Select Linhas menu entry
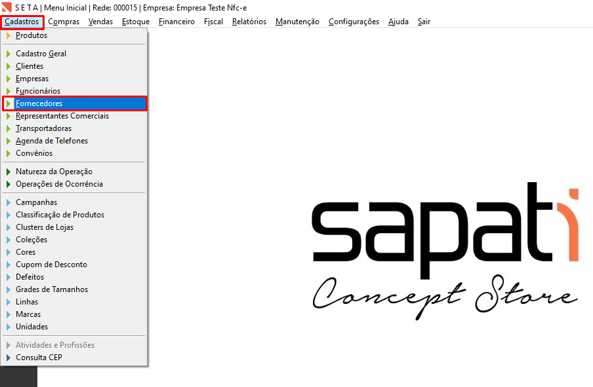The image size is (593, 387). click(74, 302)
